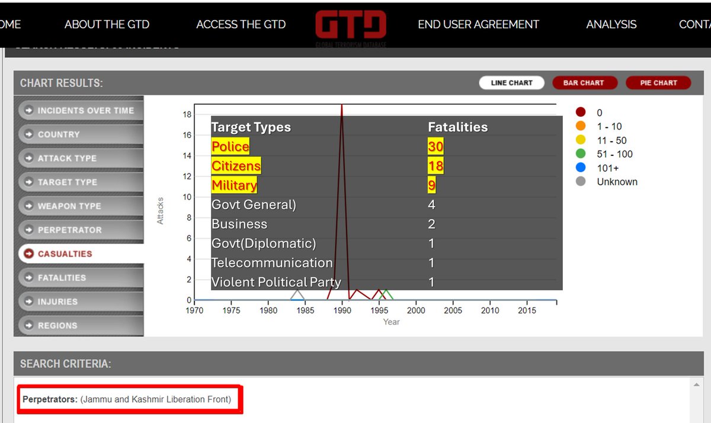Toggle the yellow 11 - 50 legend dot
Screen dimensions: 711x423
point(581,140)
